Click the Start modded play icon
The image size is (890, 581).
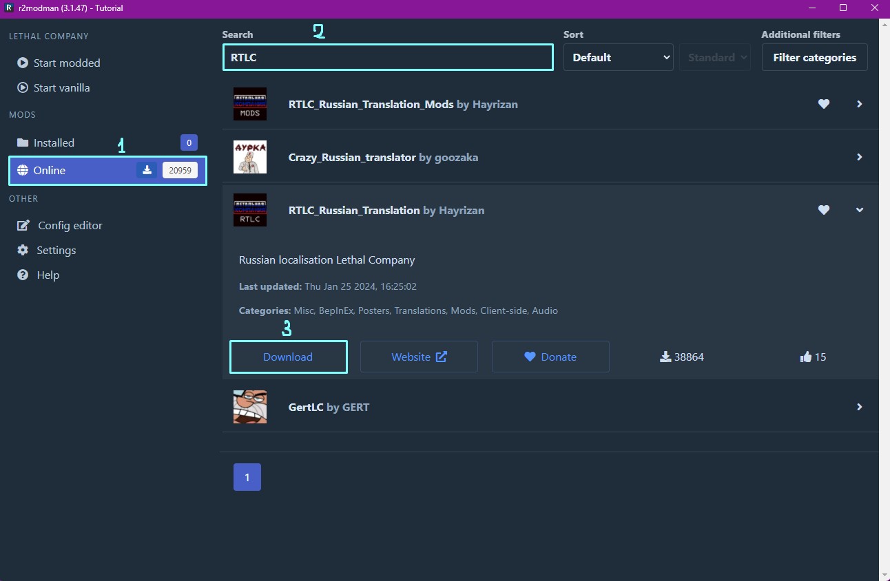[x=23, y=63]
